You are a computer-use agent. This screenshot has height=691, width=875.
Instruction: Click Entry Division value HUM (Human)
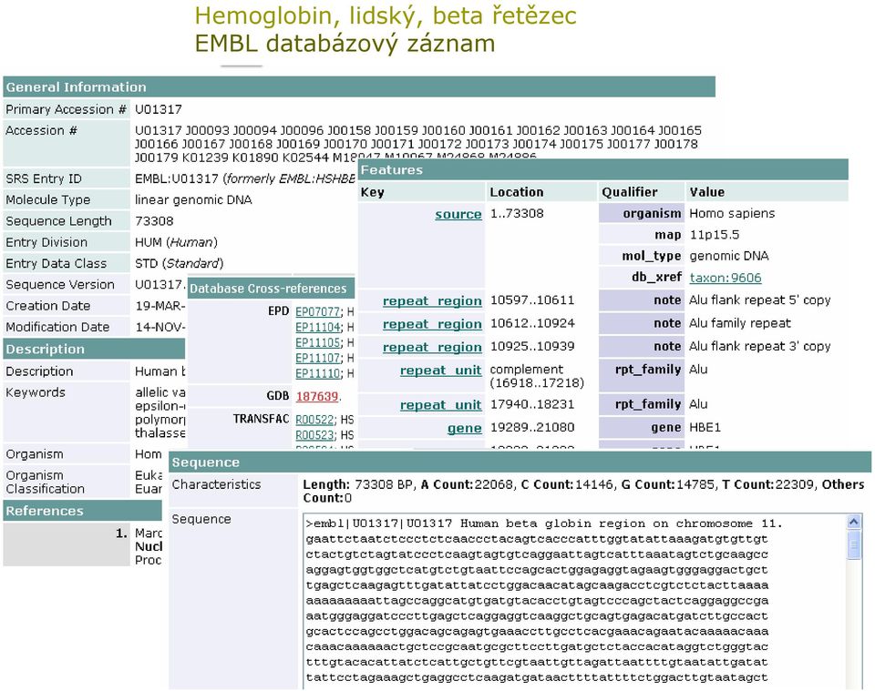176,242
